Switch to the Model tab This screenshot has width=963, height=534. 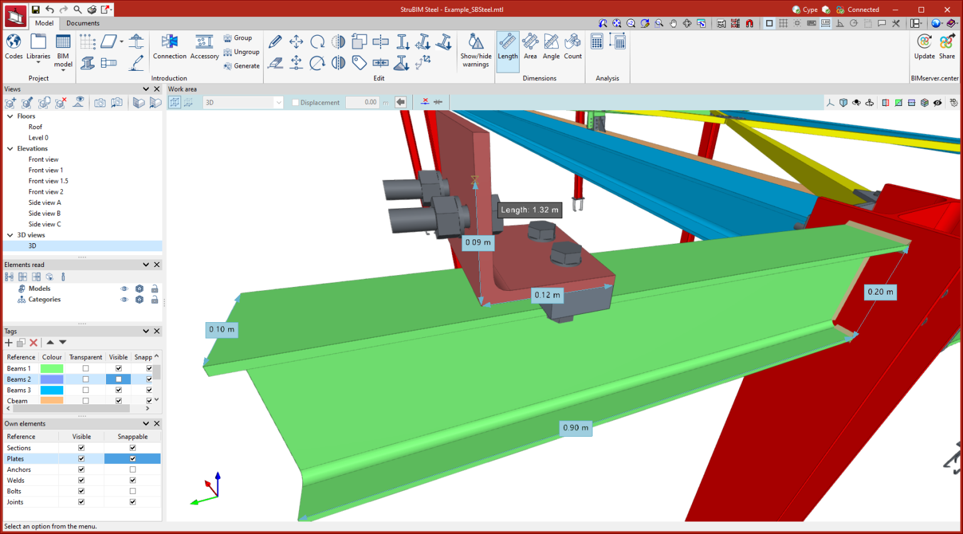pyautogui.click(x=44, y=23)
